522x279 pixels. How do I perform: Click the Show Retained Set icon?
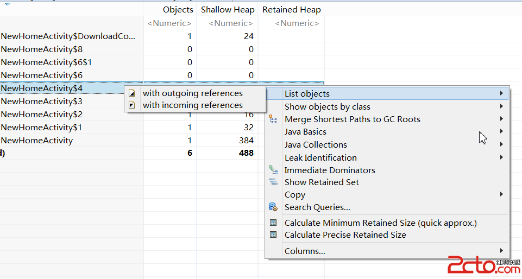click(x=273, y=182)
